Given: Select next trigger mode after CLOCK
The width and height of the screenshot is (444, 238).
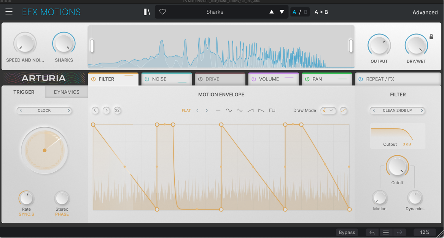Looking at the screenshot, I should coord(68,110).
